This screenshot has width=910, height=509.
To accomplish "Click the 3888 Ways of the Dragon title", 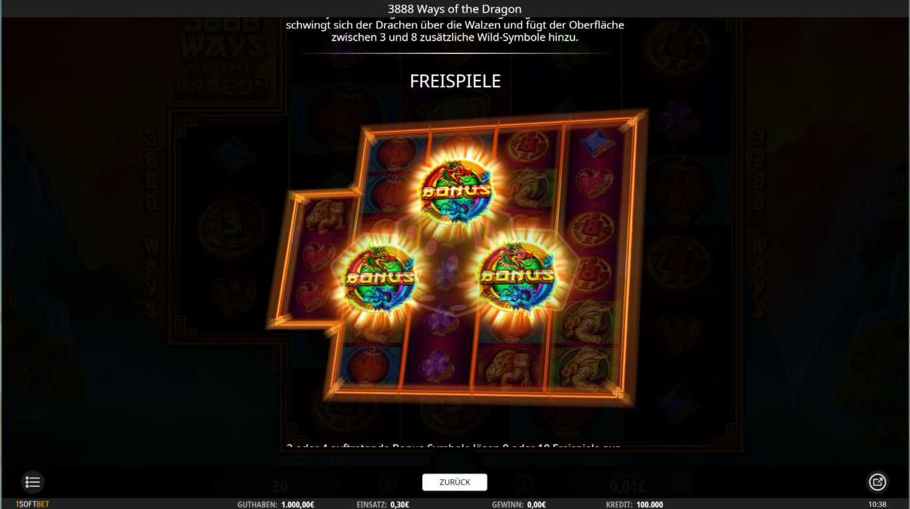I will tap(455, 9).
